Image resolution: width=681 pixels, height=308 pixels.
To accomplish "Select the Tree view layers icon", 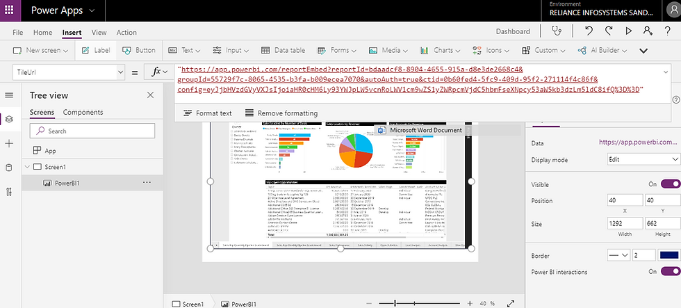I will [x=9, y=119].
